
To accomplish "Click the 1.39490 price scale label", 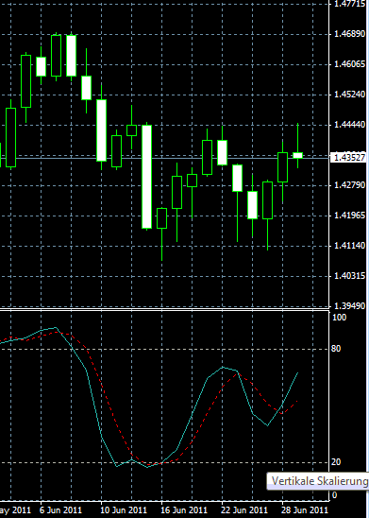I will 349,306.
